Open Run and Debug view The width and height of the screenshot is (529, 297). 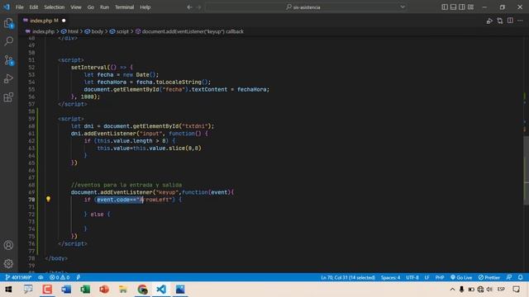[x=9, y=79]
